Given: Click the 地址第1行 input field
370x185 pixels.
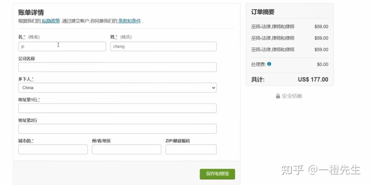Looking at the screenshot, I should pos(117,108).
